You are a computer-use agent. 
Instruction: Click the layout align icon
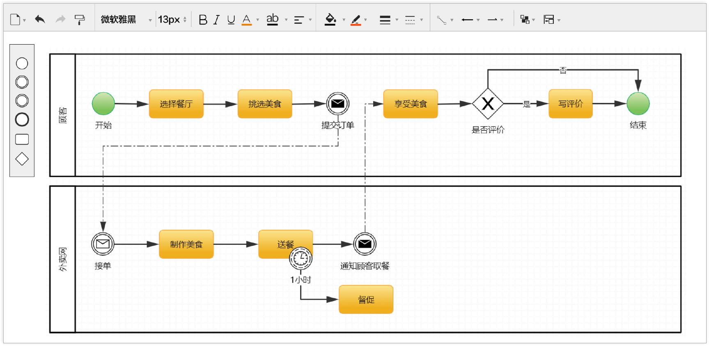548,19
